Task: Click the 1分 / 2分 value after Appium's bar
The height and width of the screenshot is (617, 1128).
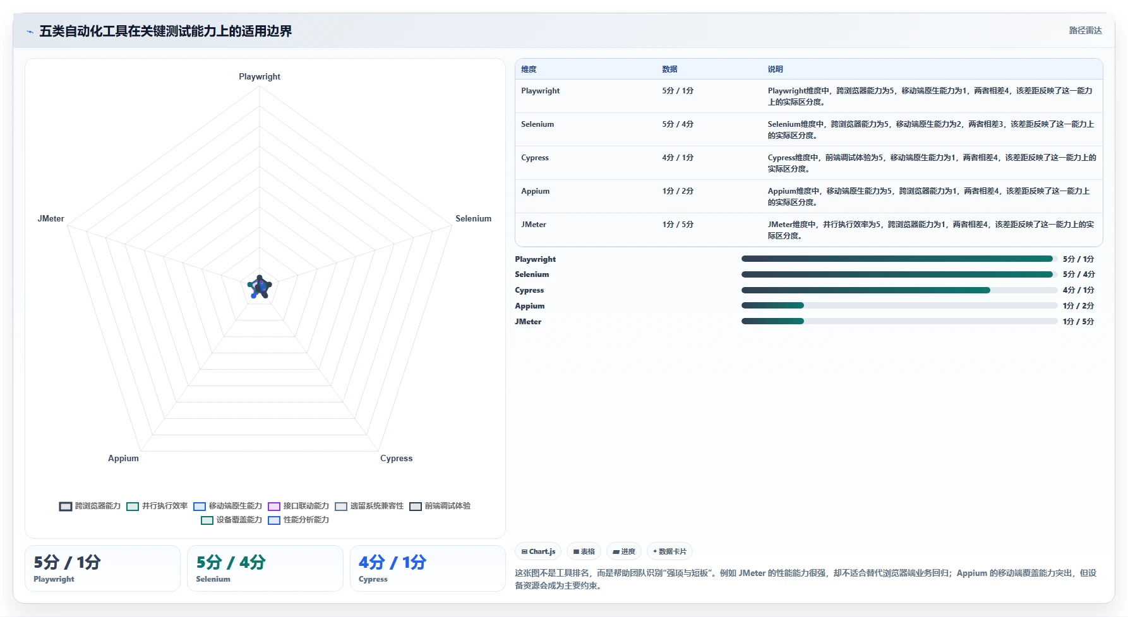Action: tap(1078, 306)
